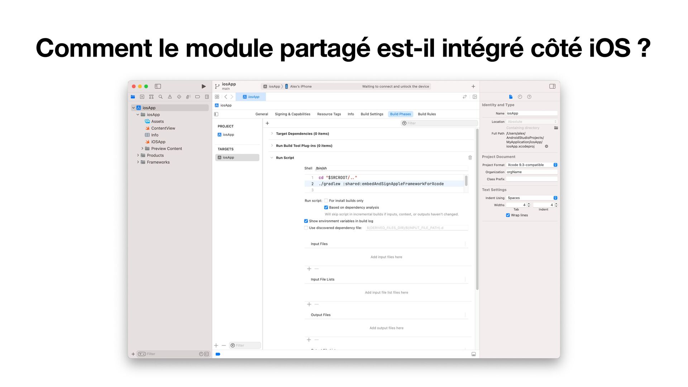688x387 pixels.
Task: Select iosApp under TARGETS
Action: [x=237, y=158]
